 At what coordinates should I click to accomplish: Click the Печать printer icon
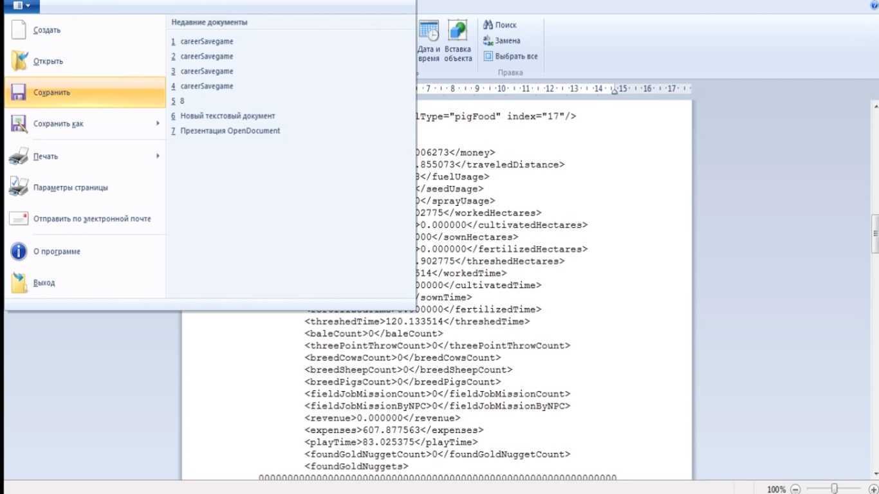[19, 156]
